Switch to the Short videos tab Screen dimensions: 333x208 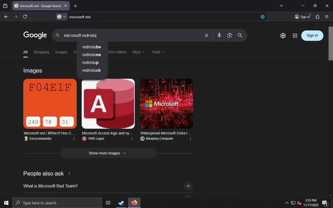(x=117, y=52)
